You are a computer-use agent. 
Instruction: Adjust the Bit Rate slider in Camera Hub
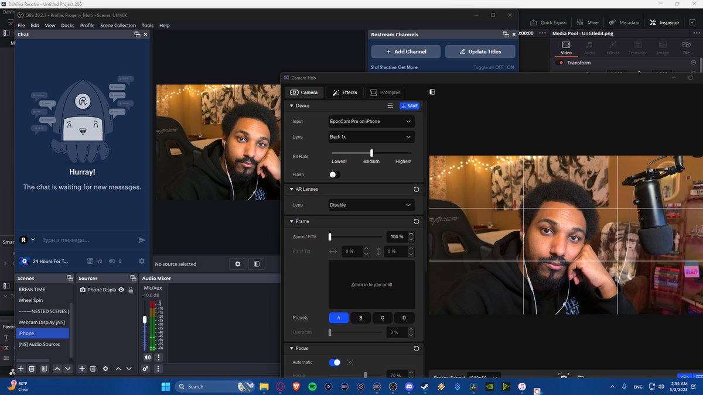(x=371, y=153)
